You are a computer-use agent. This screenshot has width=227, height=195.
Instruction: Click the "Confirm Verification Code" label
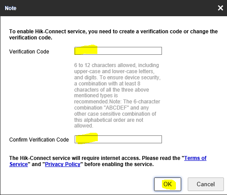(39, 140)
